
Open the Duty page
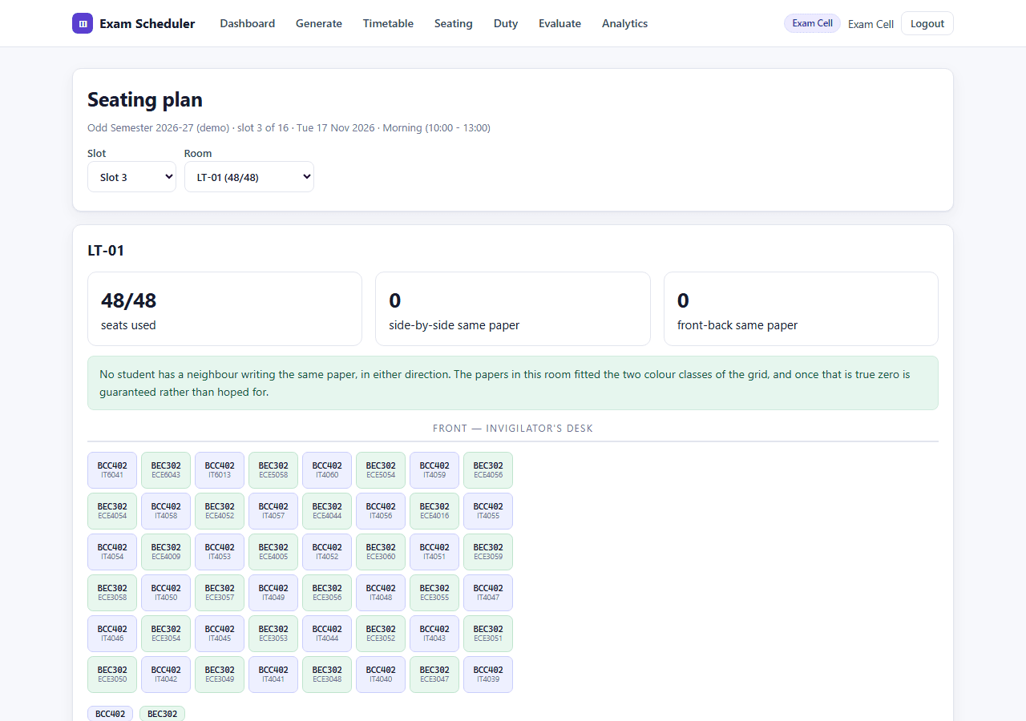point(506,23)
